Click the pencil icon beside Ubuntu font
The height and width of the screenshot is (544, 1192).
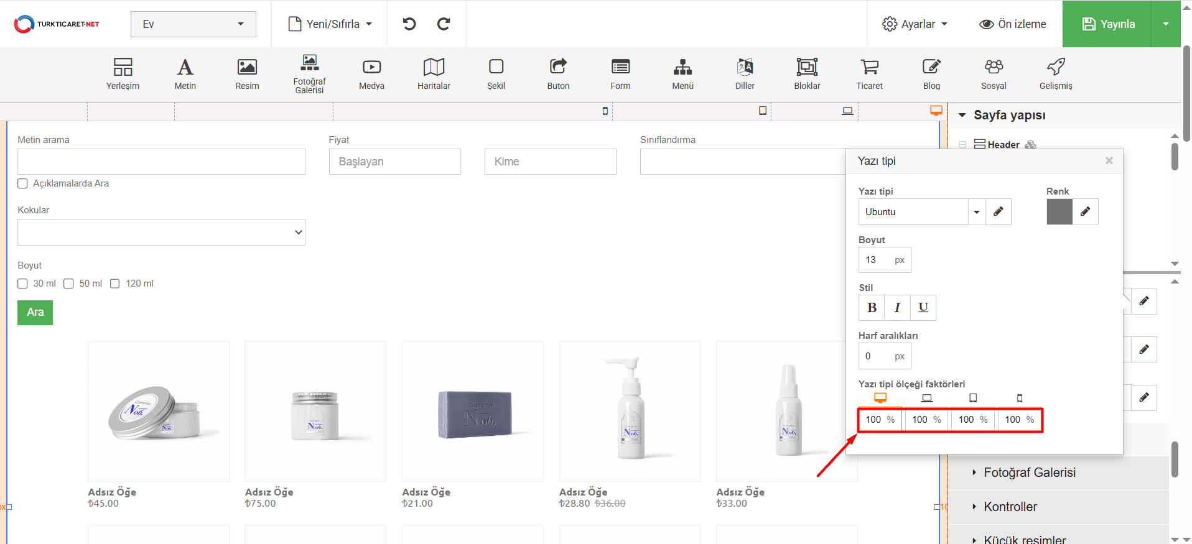pyautogui.click(x=999, y=212)
